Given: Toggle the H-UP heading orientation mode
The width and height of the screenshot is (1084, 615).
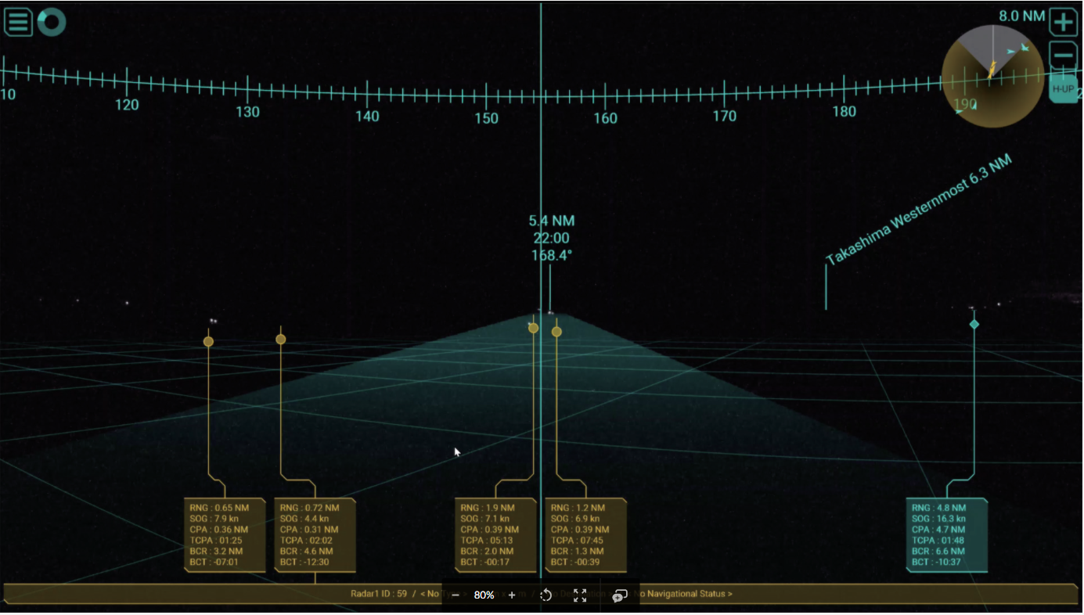Looking at the screenshot, I should 1062,88.
